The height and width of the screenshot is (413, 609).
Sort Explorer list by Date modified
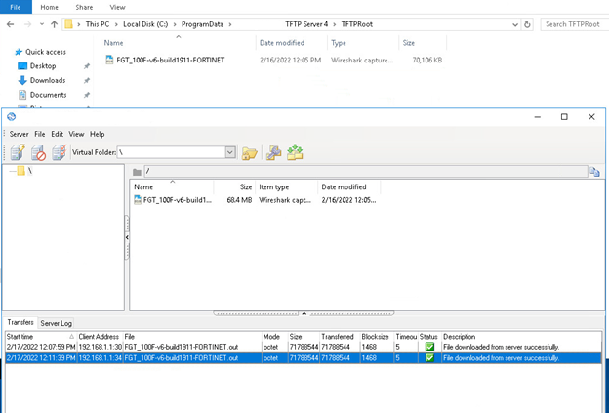292,43
